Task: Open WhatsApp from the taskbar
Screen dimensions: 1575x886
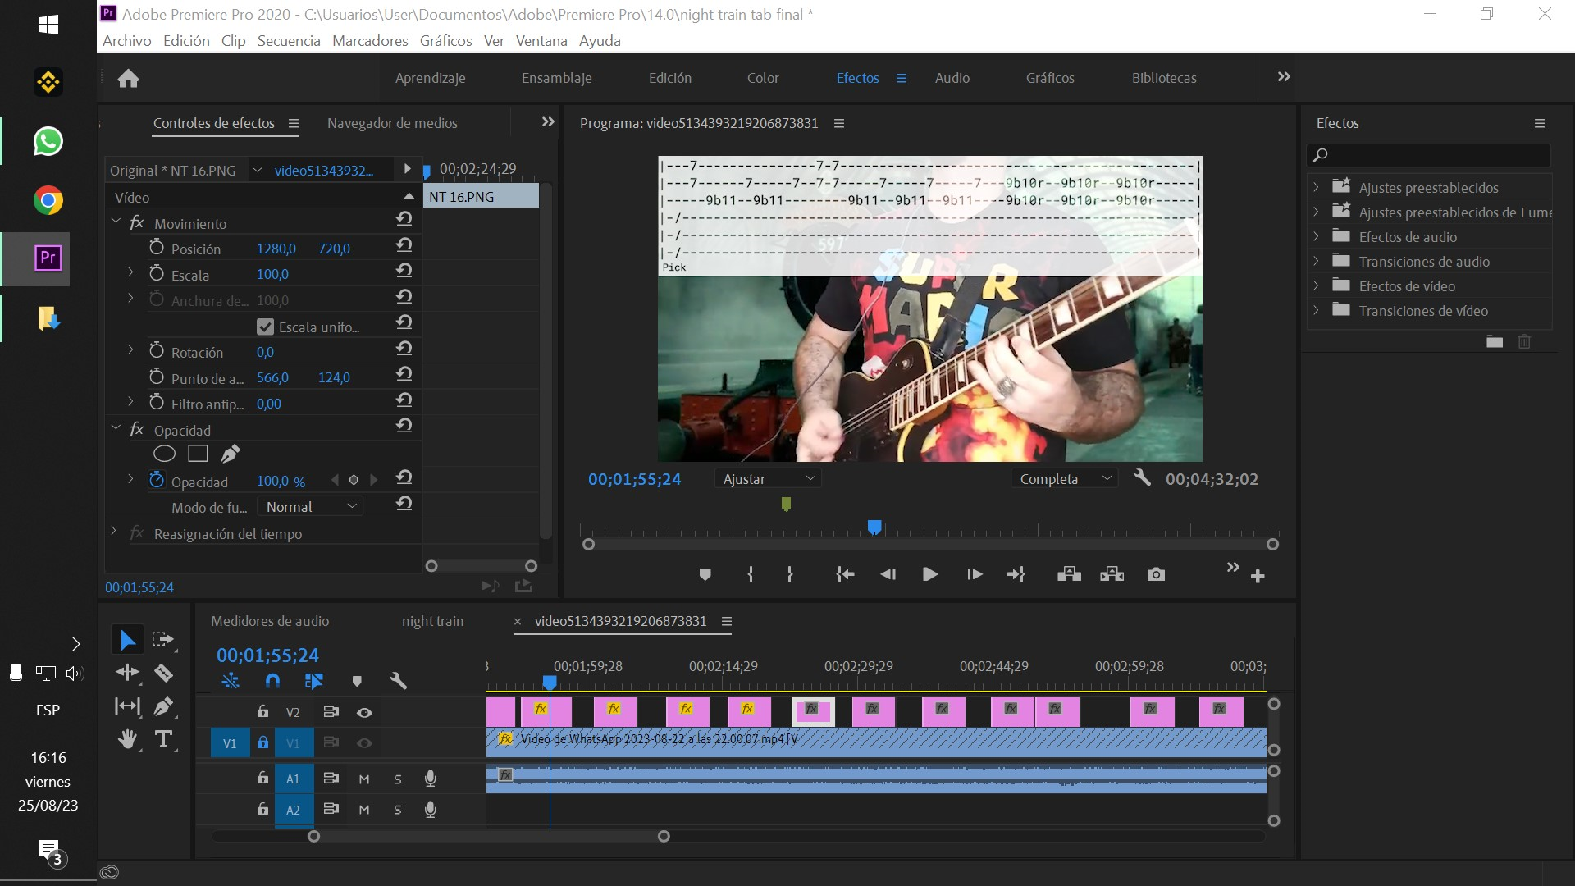Action: point(48,141)
